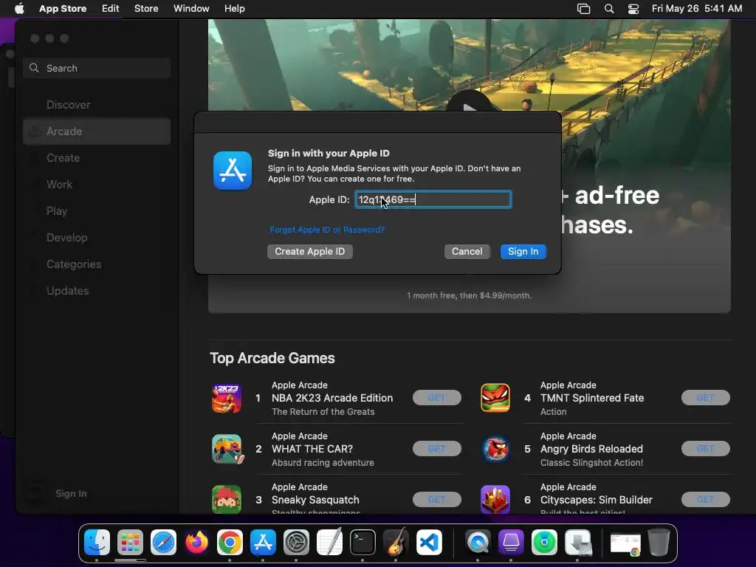Screen dimensions: 756x567
Task: Get NBA 2K23 Arcade Edition
Action: pos(437,398)
